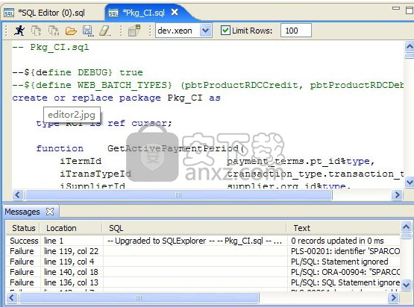
Task: Switch to the *SQL Editor (0).sql tab
Action: pyautogui.click(x=51, y=13)
